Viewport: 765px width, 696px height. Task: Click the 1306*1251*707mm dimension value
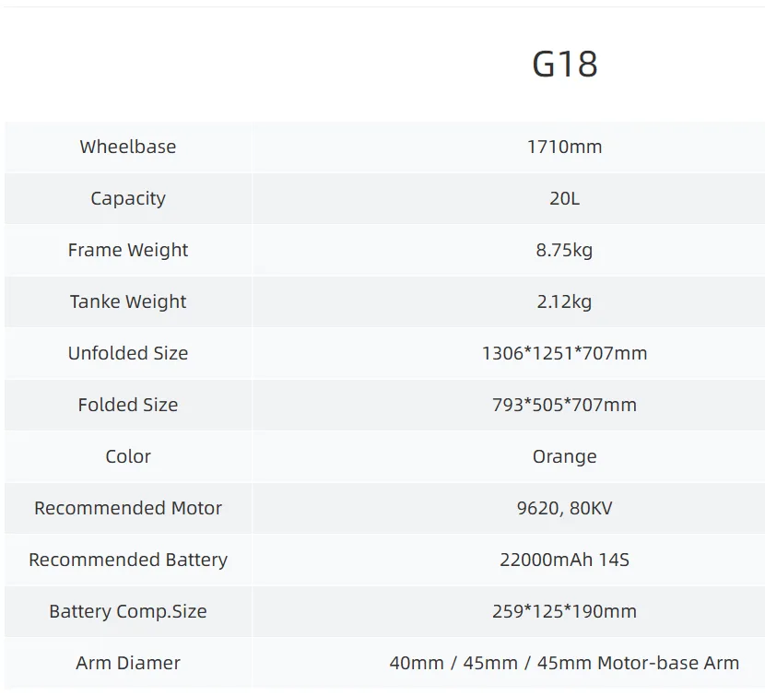click(564, 353)
